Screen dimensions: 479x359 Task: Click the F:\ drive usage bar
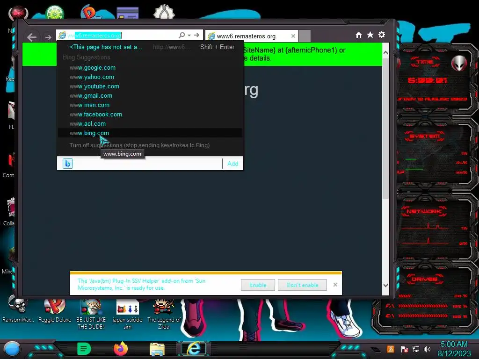423,306
